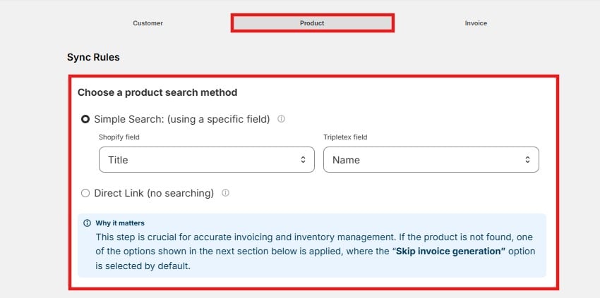Select the Direct Link radio button
600x298 pixels.
click(x=85, y=193)
